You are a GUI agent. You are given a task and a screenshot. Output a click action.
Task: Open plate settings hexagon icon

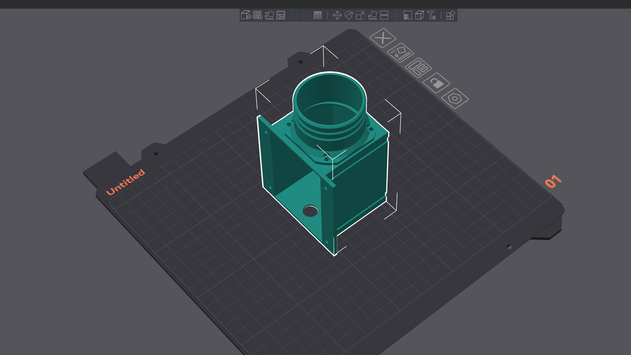pos(455,98)
